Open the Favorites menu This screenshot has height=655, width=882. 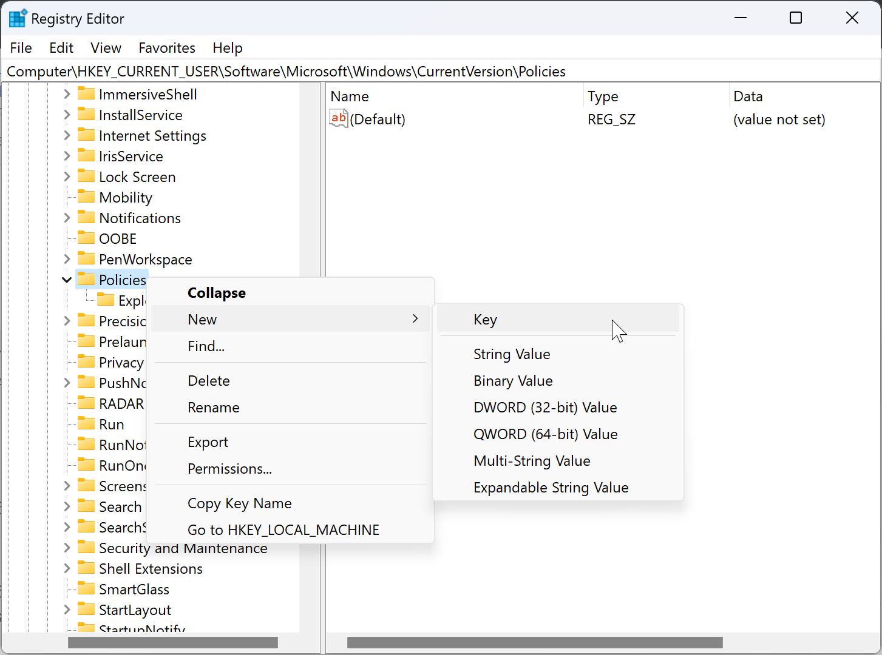pyautogui.click(x=167, y=48)
